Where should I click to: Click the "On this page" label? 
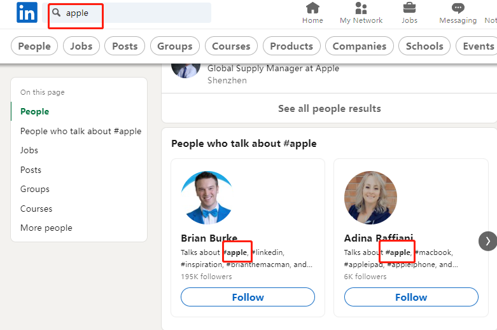(x=43, y=92)
